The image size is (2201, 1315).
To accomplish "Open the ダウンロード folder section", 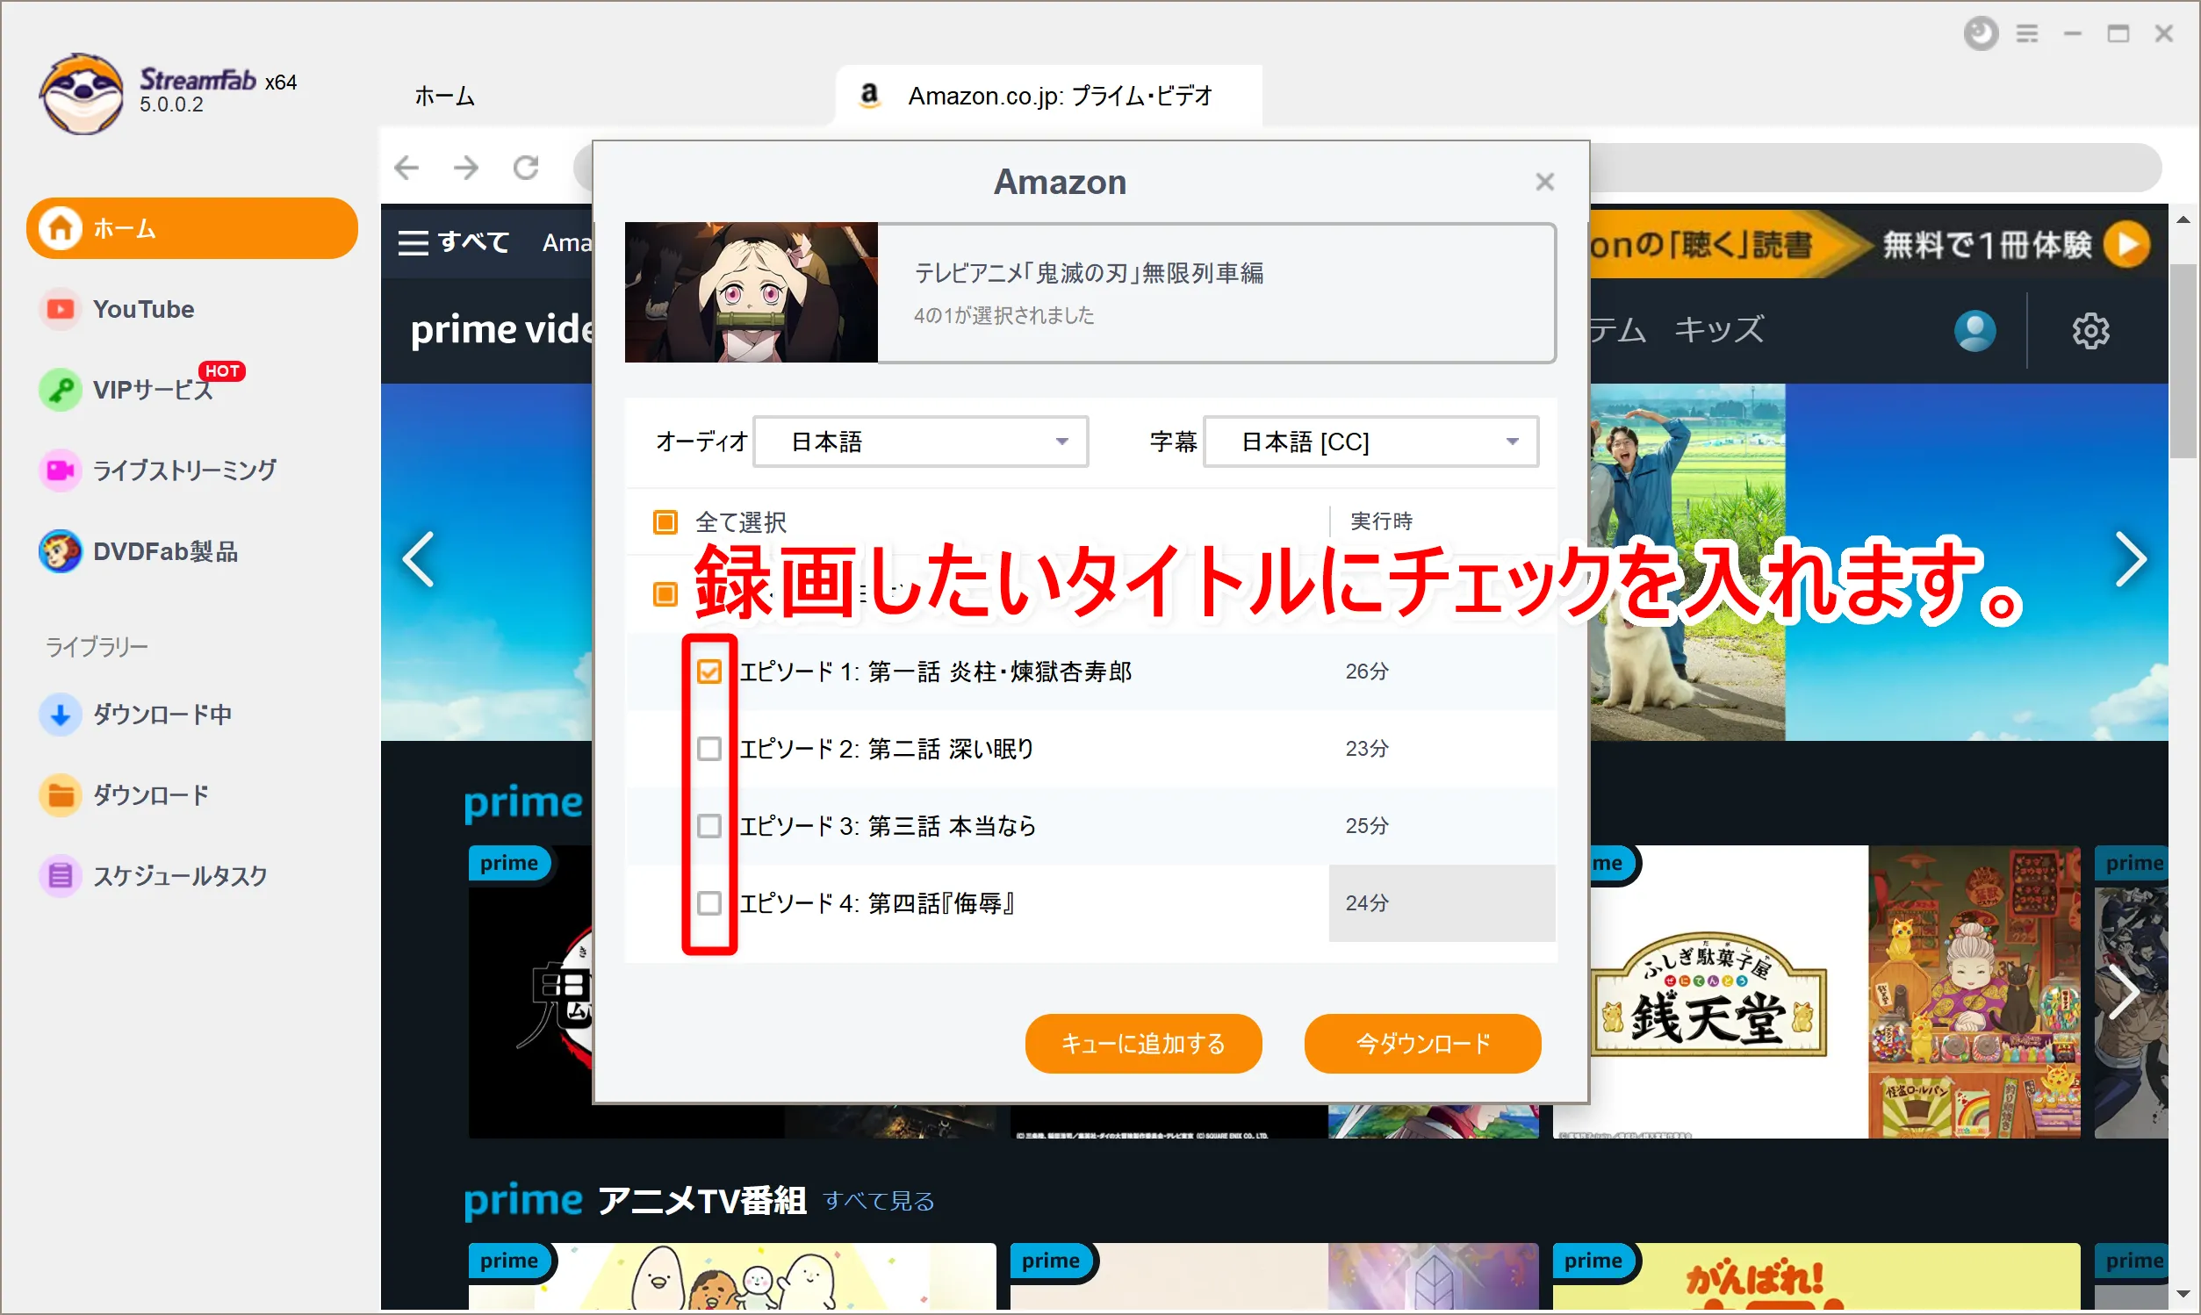I will point(124,794).
